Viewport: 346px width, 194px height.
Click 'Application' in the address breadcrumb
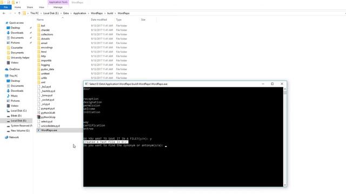tap(79, 13)
